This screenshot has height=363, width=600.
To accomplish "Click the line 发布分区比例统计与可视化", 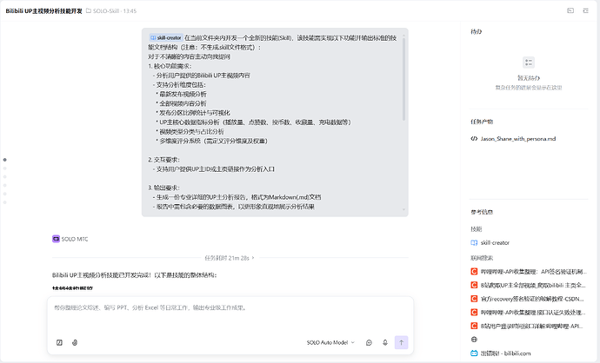I will point(195,113).
